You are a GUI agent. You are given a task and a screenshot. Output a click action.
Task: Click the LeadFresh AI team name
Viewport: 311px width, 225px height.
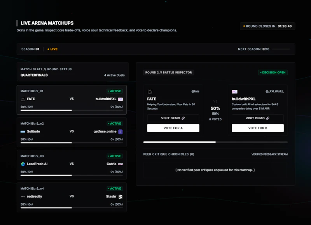click(37, 164)
